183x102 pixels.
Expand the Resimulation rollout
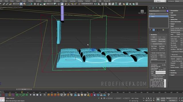pyautogui.click(x=174, y=11)
